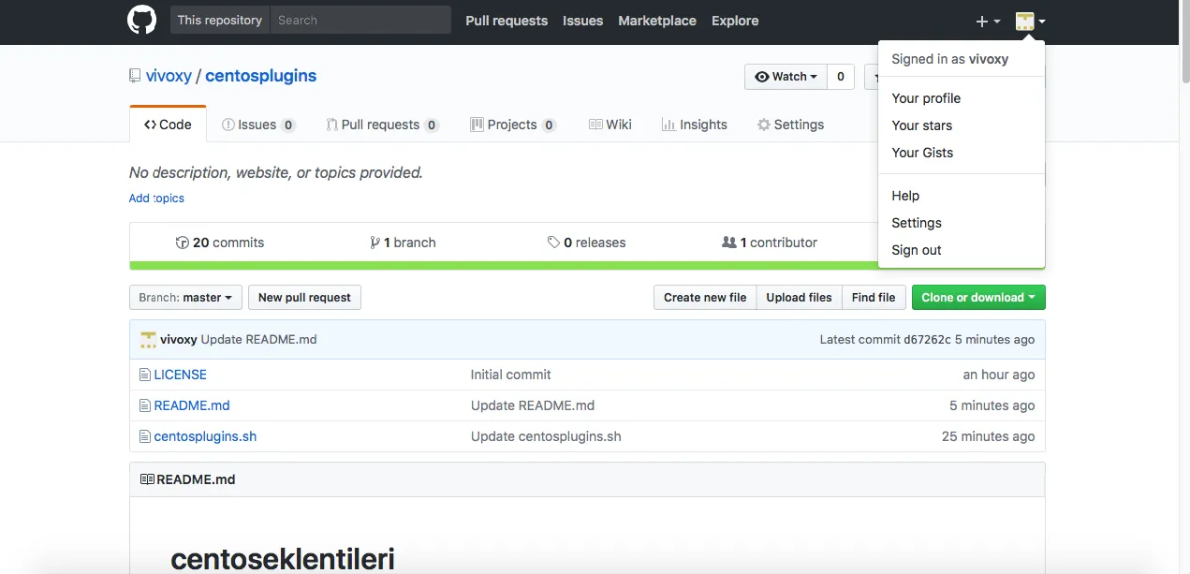
Task: Click the contributors people icon
Action: coord(729,242)
